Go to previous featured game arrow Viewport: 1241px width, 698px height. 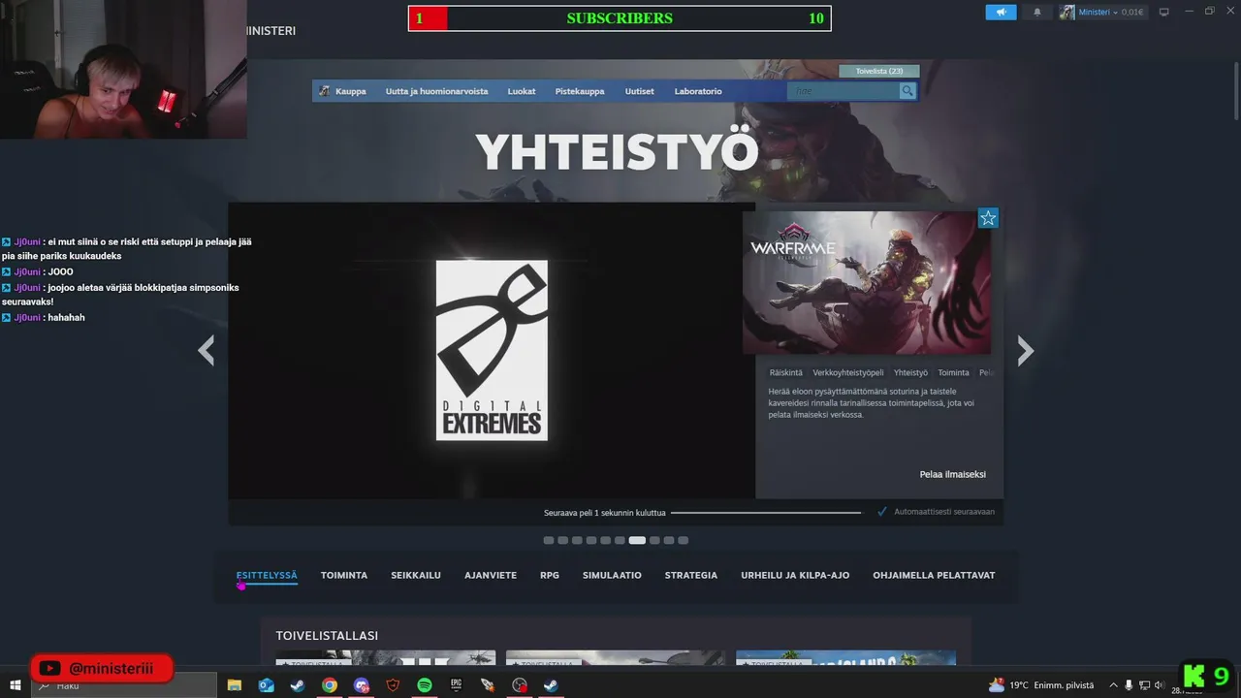206,350
